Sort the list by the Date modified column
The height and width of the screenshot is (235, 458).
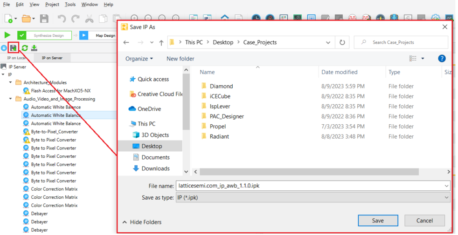(x=339, y=72)
